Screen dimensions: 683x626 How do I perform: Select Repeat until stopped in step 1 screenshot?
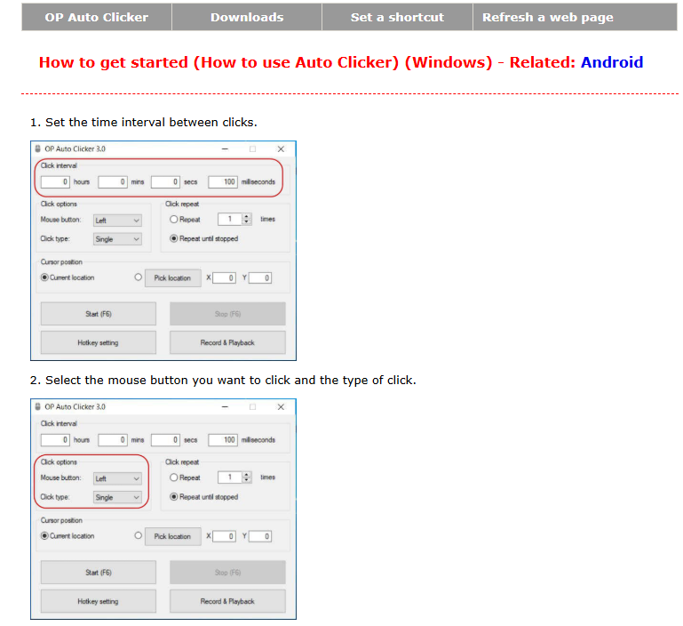pyautogui.click(x=174, y=238)
